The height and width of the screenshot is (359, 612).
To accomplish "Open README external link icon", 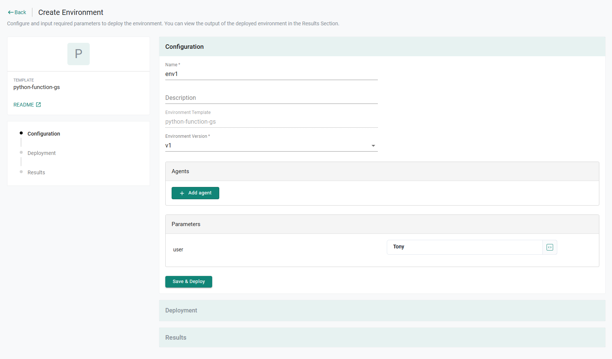I will point(38,105).
